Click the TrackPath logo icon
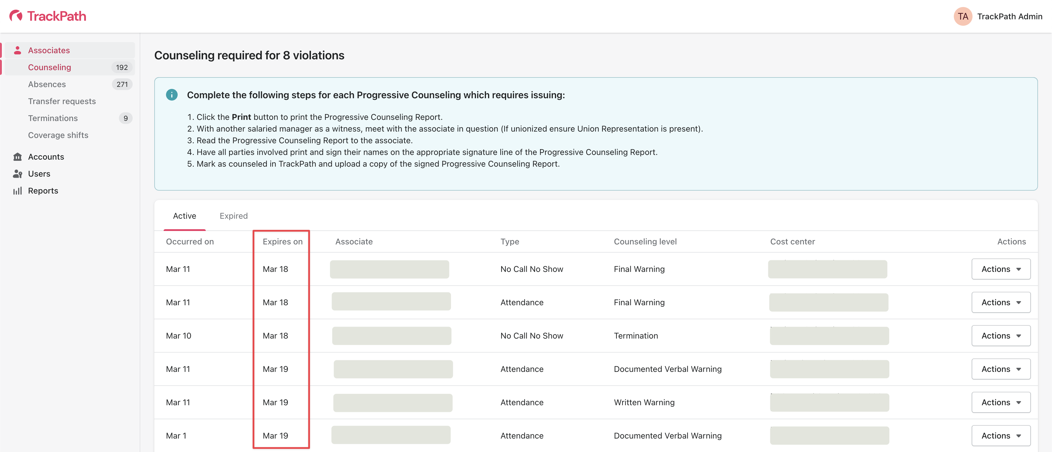Screen dimensions: 1052x452 [16, 16]
